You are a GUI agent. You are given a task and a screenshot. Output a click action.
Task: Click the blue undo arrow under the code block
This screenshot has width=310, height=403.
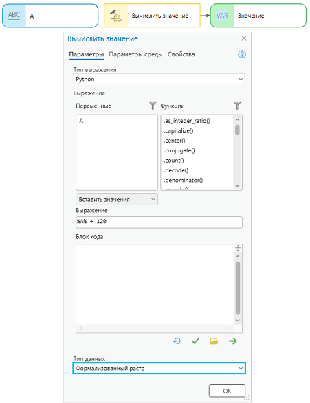pyautogui.click(x=177, y=341)
